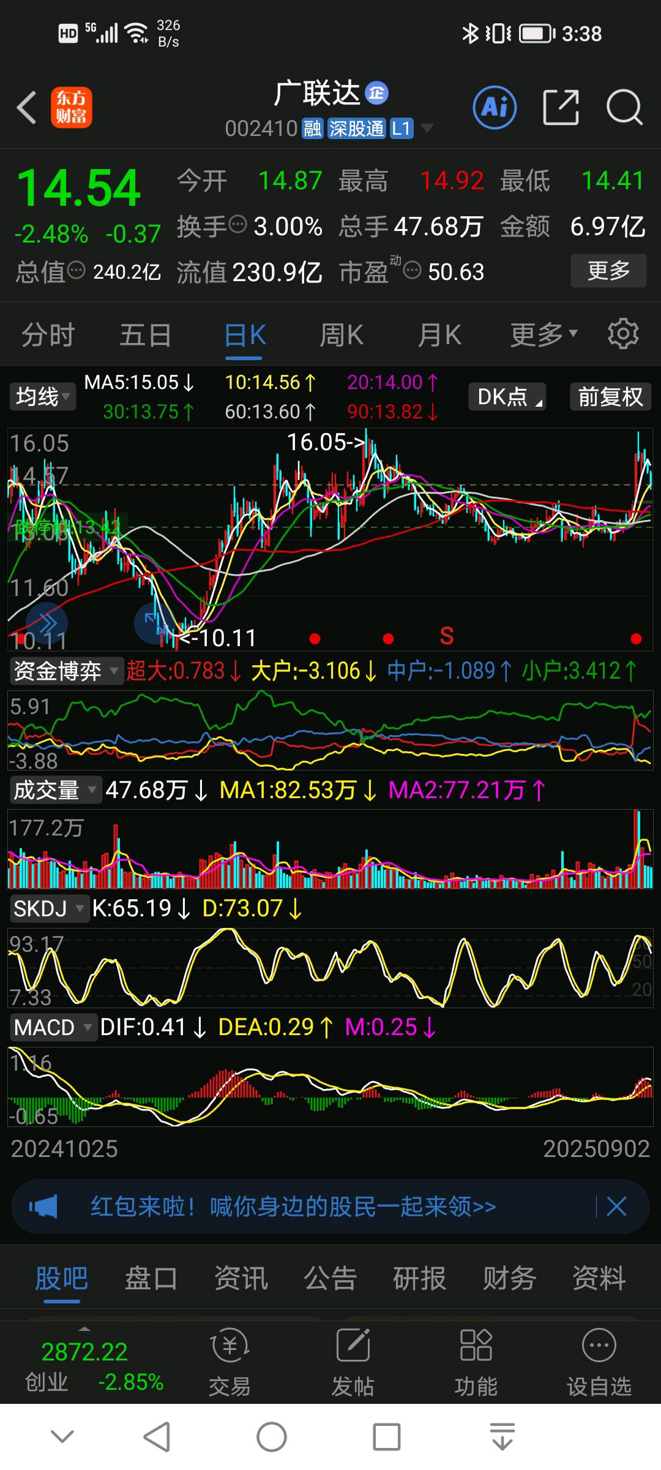Screen dimensions: 661x1470
Task: Tap the 16.05 high price label
Action: [x=326, y=442]
